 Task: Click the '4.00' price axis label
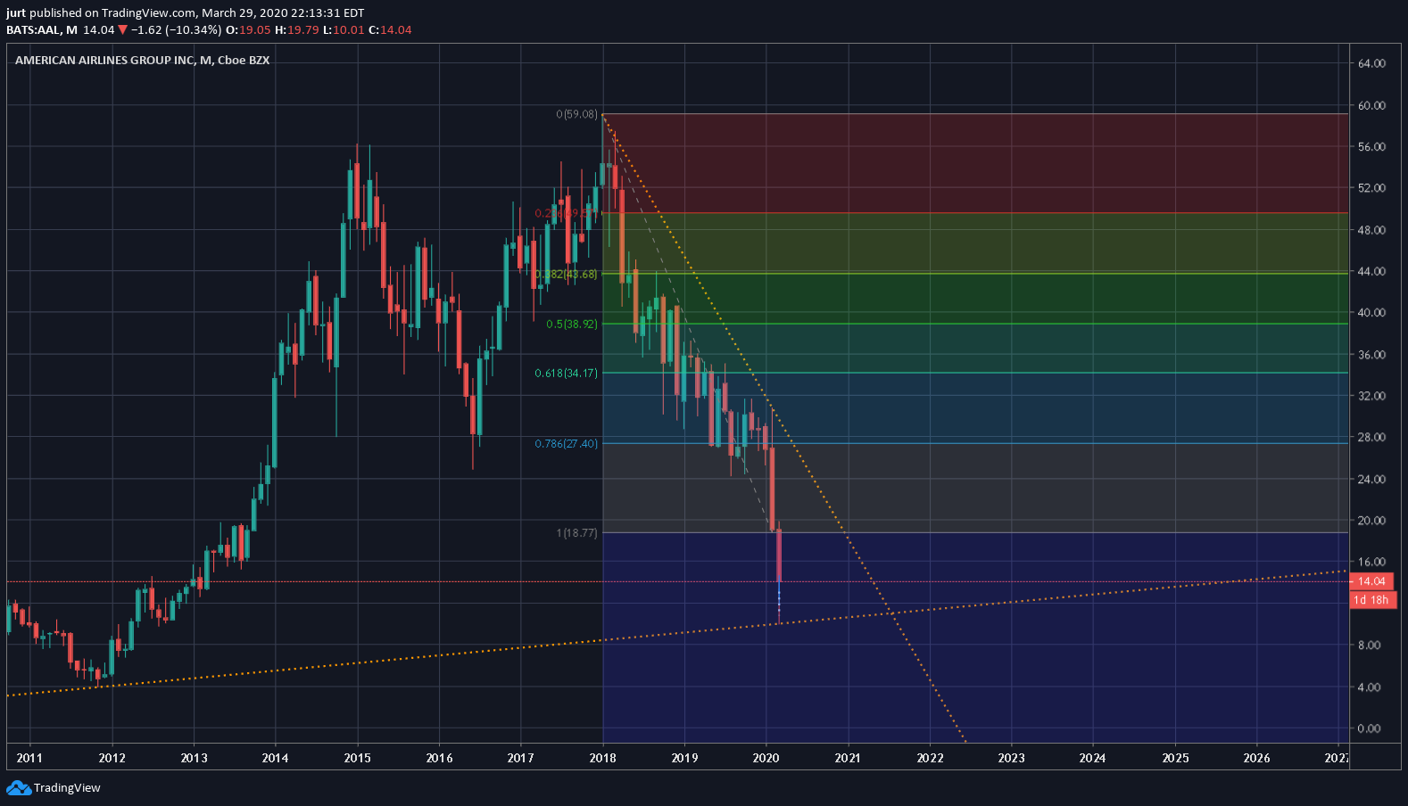[x=1369, y=687]
